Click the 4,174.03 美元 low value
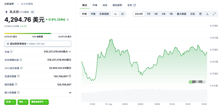Viewport: 223px width, 107px height. [11, 37]
